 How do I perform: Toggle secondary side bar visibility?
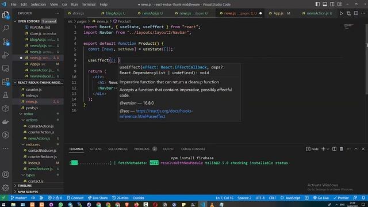[332, 4]
